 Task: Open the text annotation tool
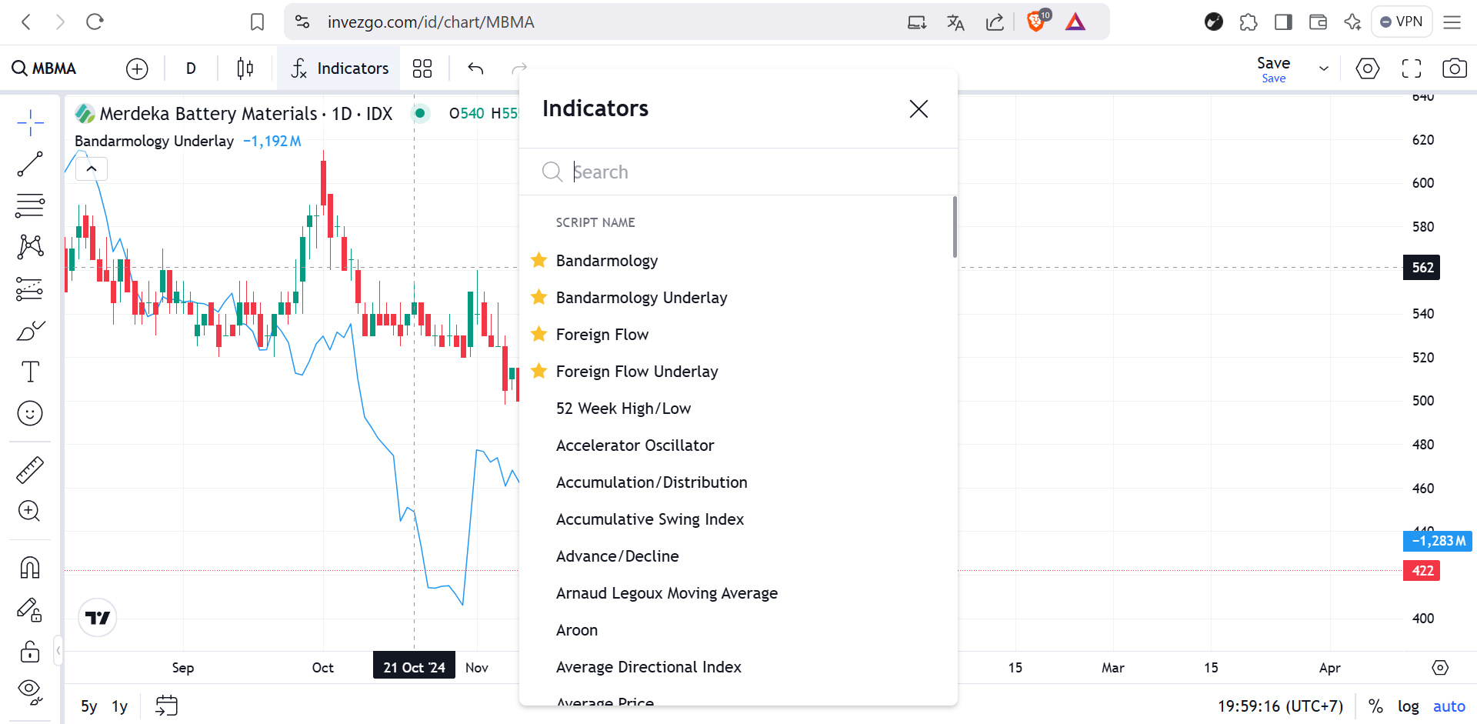click(30, 372)
